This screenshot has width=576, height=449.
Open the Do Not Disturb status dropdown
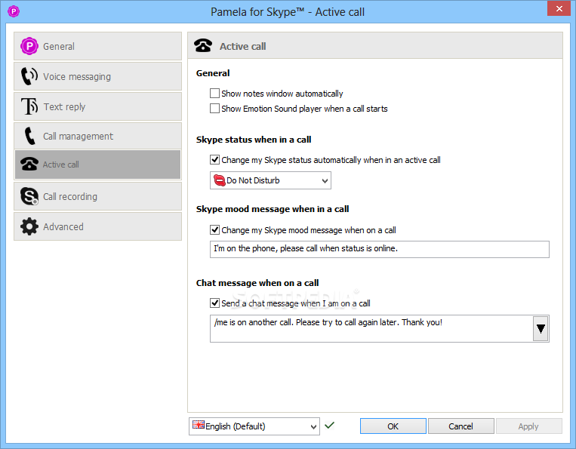click(270, 181)
